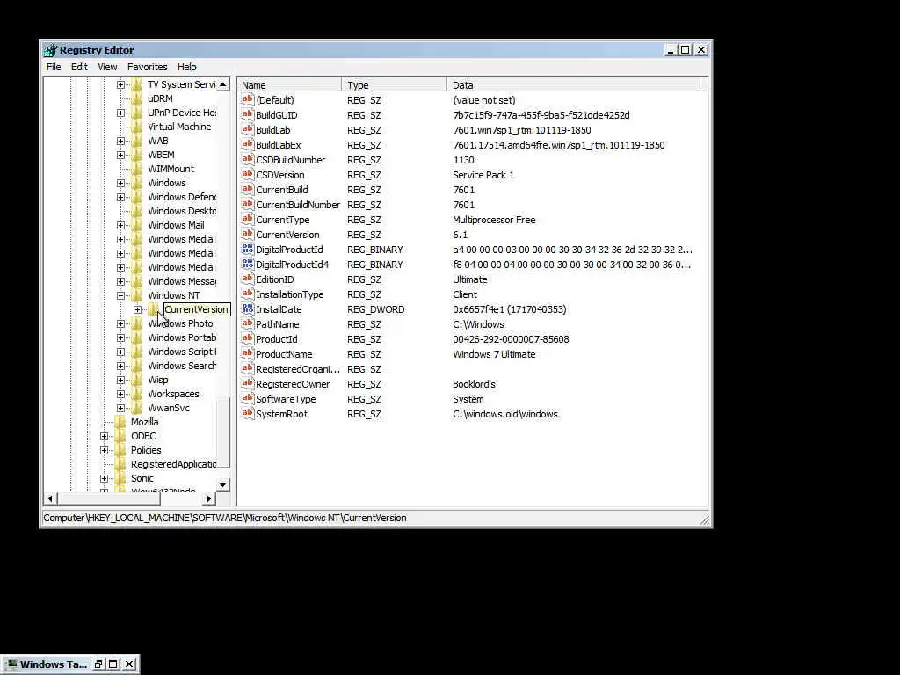This screenshot has width=900, height=675.
Task: Click the DigitalProductId4 binary value icon
Action: point(247,264)
